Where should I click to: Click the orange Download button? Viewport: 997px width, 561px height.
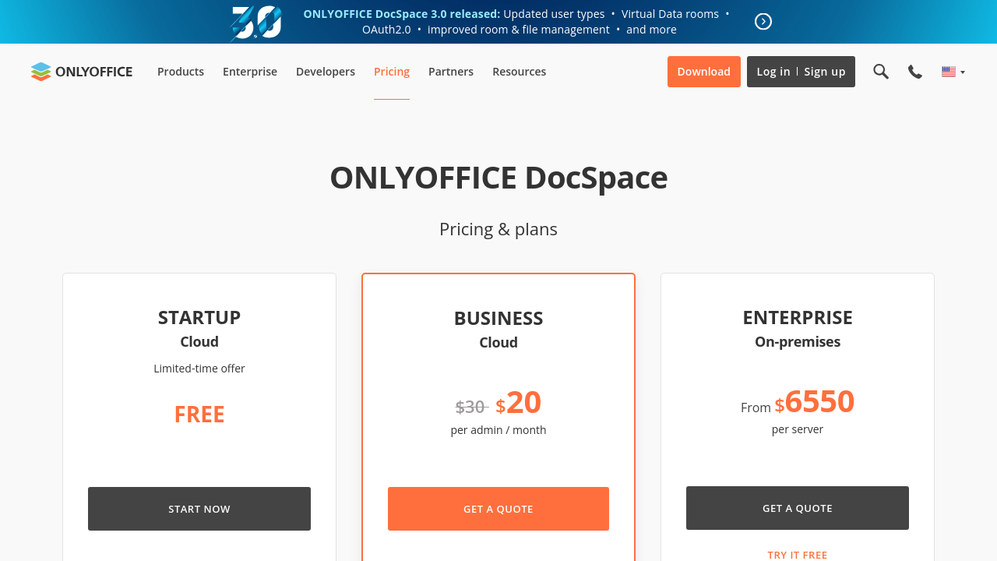pyautogui.click(x=704, y=72)
